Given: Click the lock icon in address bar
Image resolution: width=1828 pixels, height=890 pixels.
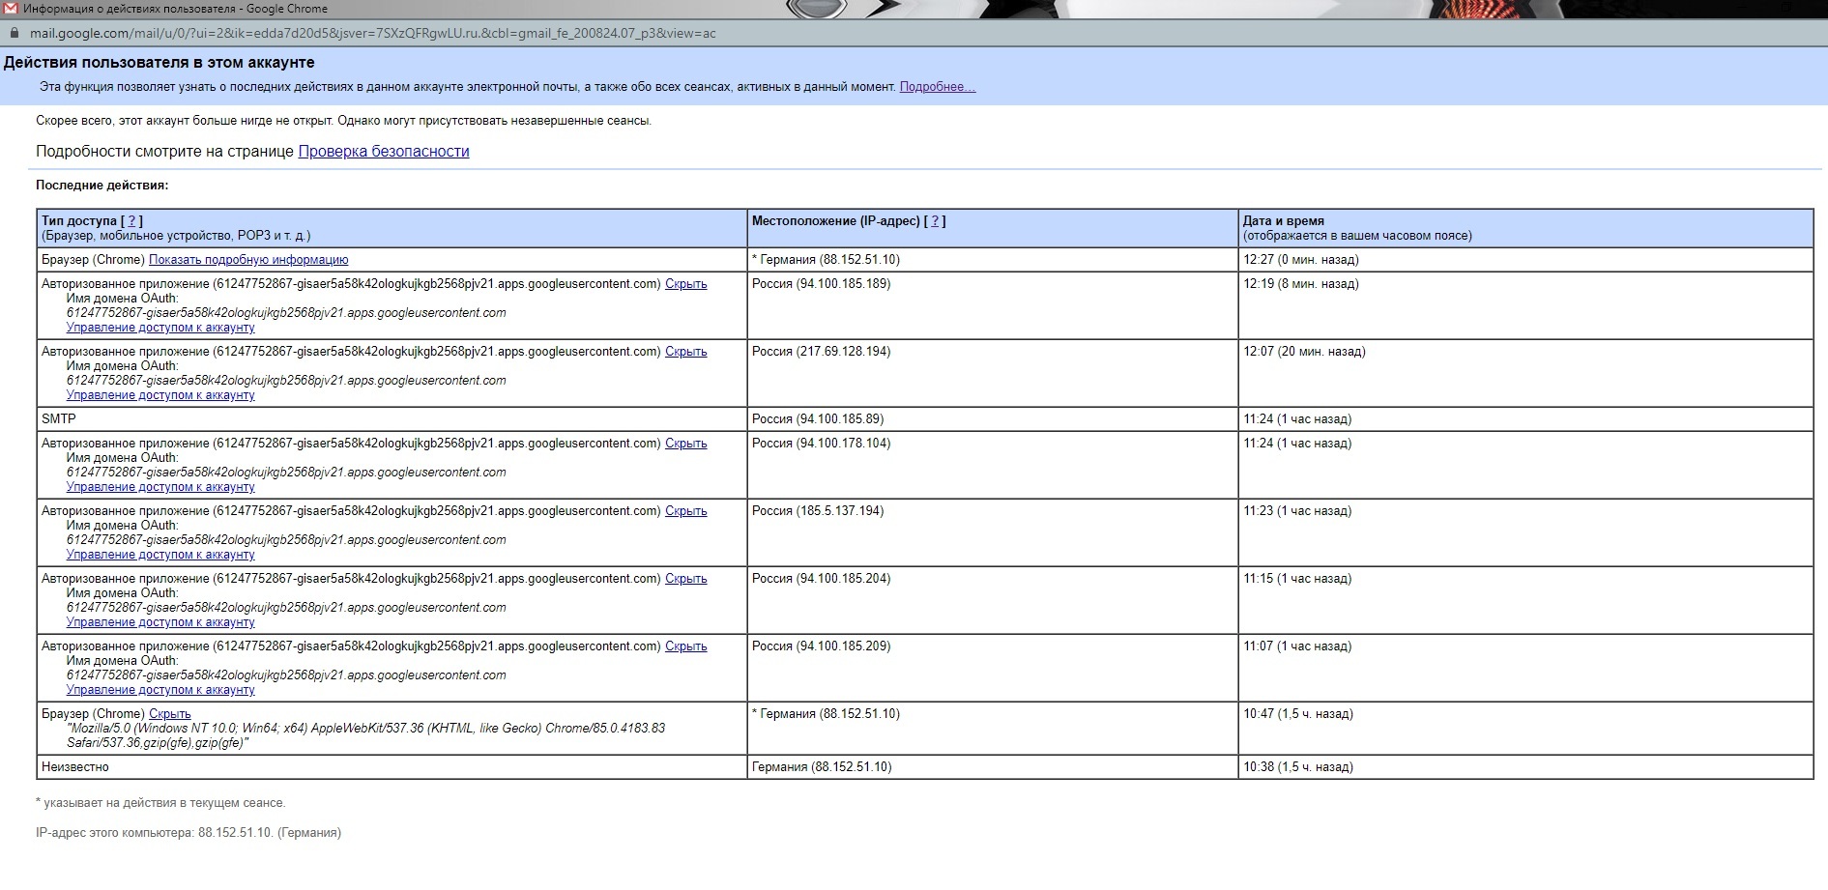Looking at the screenshot, I should coord(14,33).
